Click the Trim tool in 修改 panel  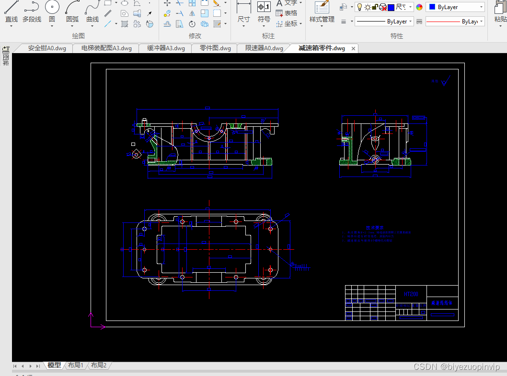pyautogui.click(x=180, y=3)
